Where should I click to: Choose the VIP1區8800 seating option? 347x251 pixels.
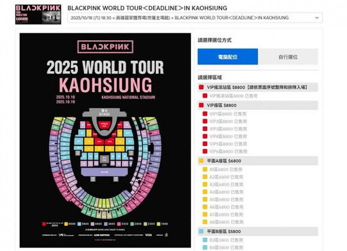tap(228, 114)
